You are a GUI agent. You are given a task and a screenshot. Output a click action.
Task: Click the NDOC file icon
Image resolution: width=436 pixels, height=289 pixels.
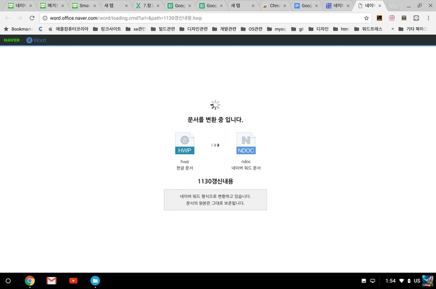[246, 143]
